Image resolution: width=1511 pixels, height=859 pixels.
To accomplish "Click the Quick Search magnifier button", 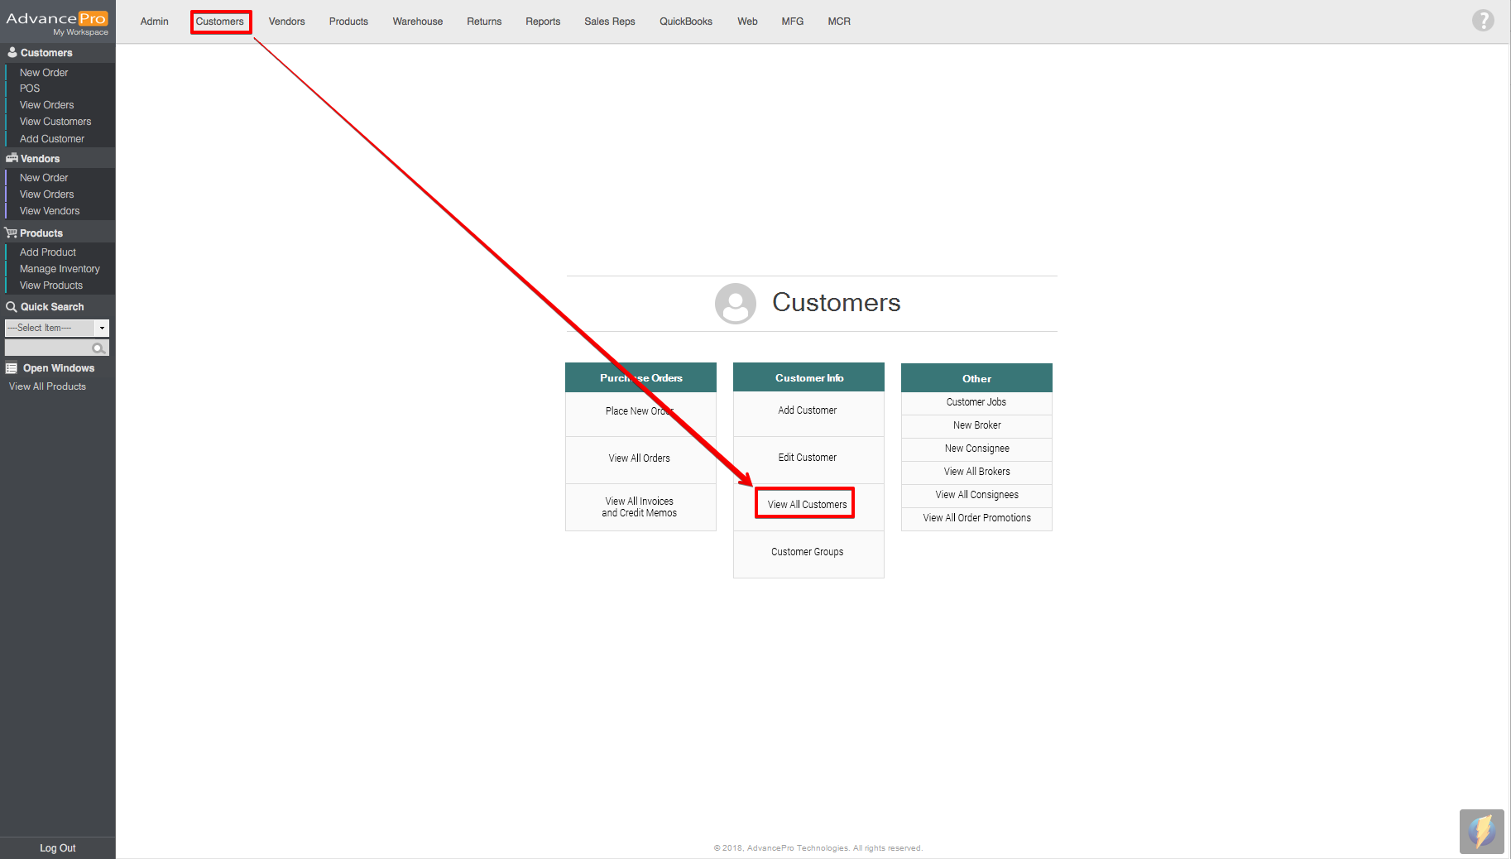I will pos(98,348).
